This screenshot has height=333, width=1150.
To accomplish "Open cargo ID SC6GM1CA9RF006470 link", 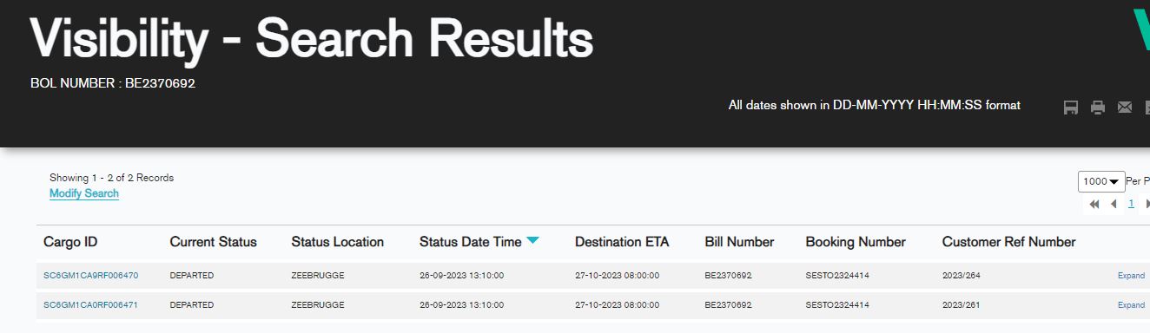I will (90, 276).
